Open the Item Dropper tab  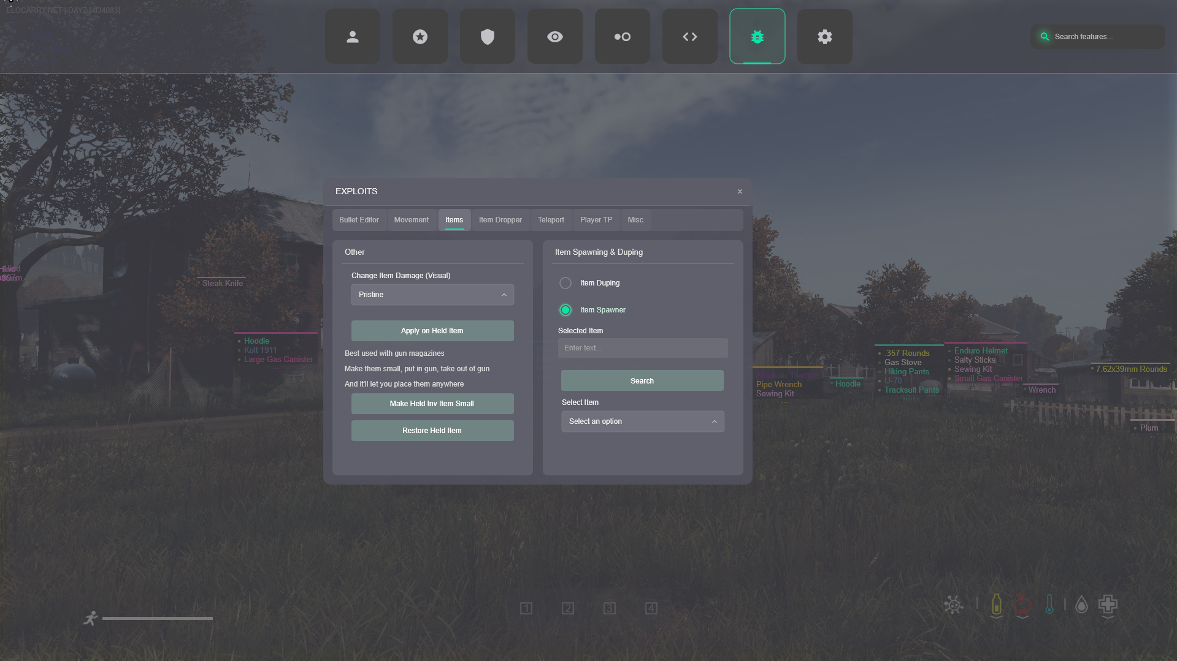tap(500, 220)
